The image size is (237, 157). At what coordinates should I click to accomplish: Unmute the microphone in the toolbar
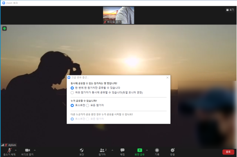tap(9, 152)
